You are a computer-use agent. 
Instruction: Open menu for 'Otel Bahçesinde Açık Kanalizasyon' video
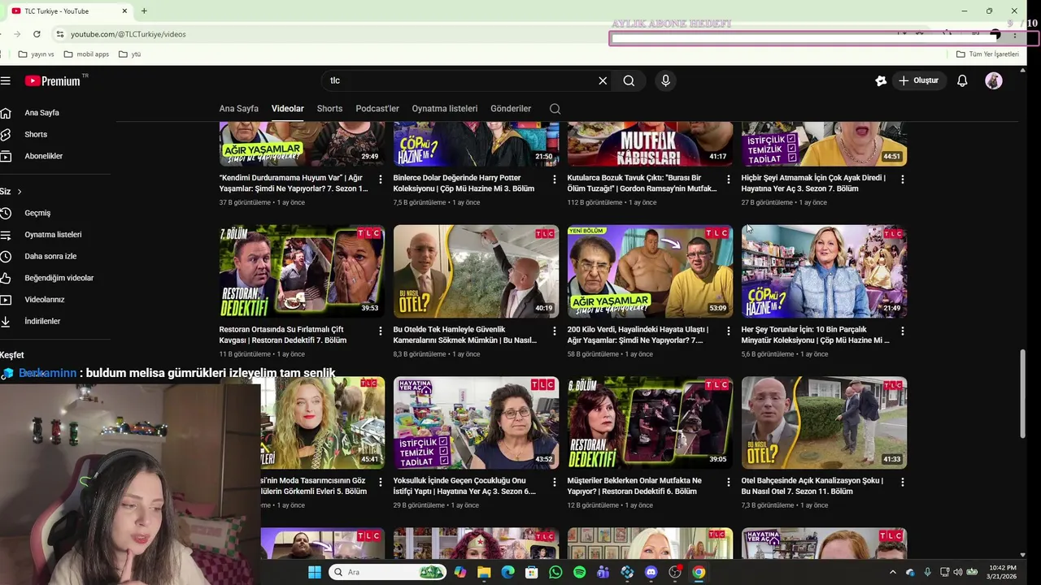[x=902, y=482]
